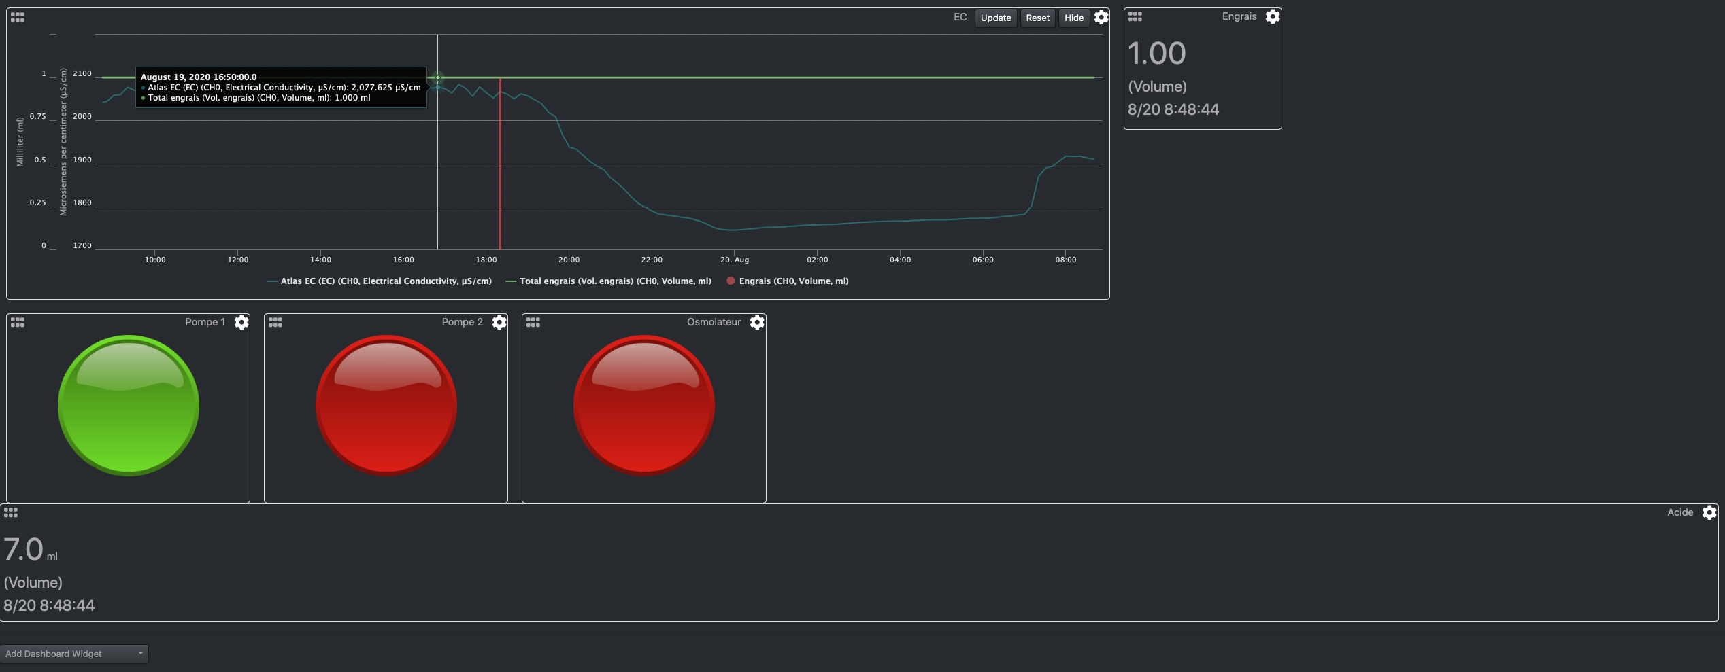Image resolution: width=1725 pixels, height=672 pixels.
Task: Open the Pompe 1 configuration gear
Action: [241, 323]
